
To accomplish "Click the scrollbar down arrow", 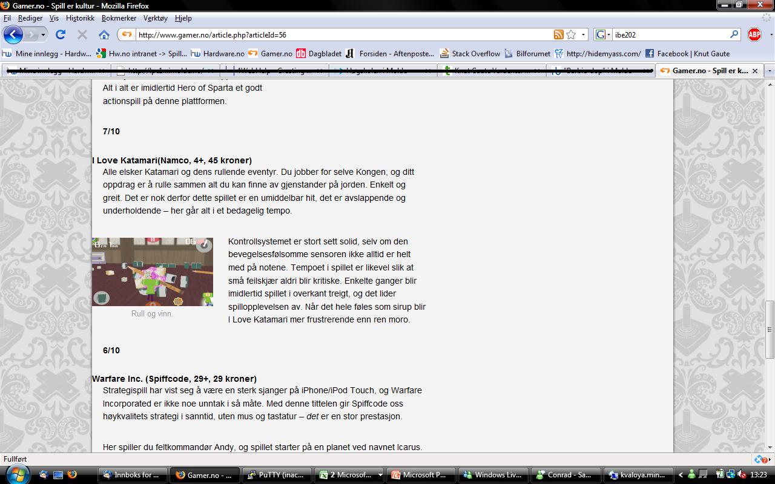I will tap(770, 447).
